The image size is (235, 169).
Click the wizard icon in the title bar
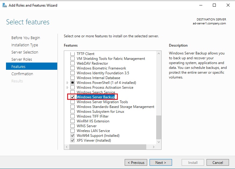[x=4, y=5]
